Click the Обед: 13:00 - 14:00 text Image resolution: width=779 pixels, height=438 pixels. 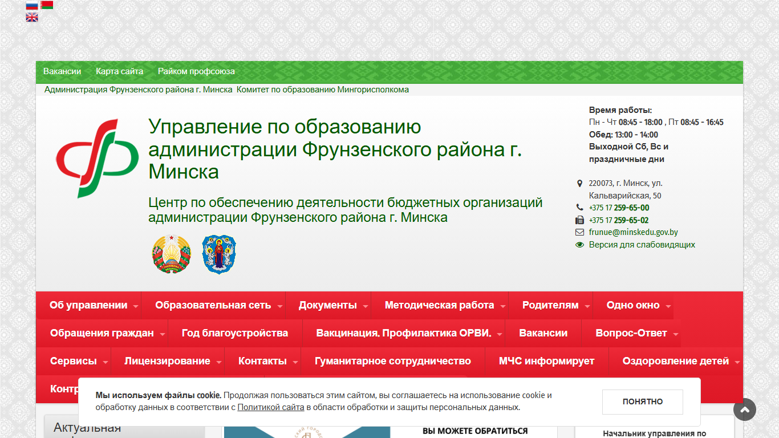(x=623, y=135)
